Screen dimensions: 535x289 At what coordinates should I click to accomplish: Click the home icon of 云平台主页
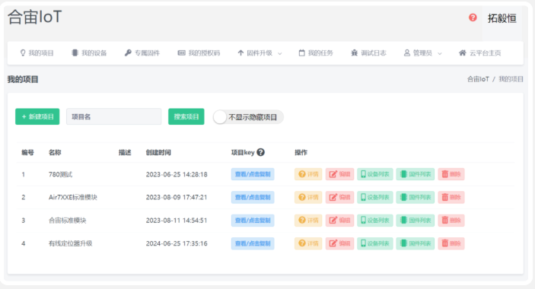463,52
